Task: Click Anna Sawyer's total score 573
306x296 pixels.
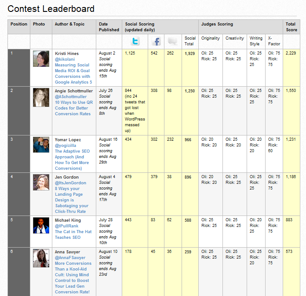Action: tap(289, 252)
